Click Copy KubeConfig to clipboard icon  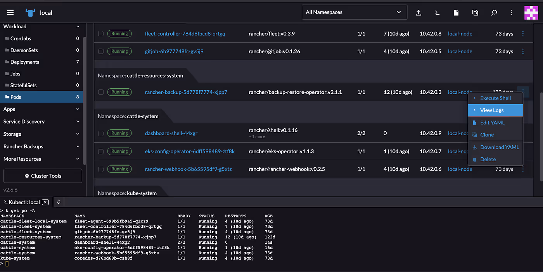(x=475, y=12)
